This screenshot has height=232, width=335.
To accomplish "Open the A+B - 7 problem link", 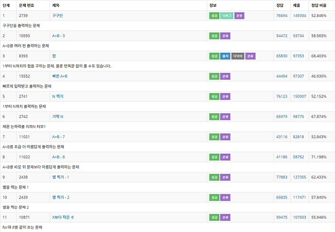I will [x=59, y=137].
